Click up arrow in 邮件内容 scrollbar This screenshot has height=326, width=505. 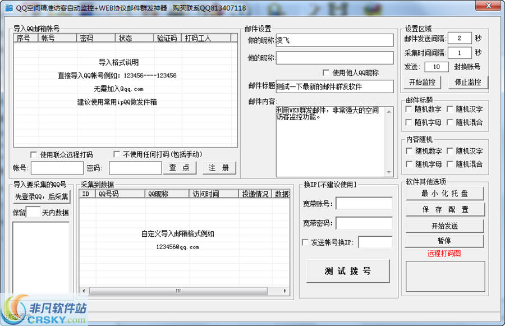pyautogui.click(x=389, y=112)
